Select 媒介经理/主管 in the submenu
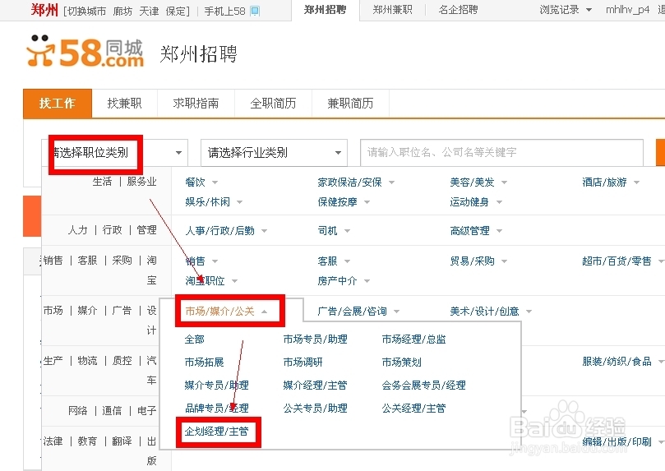 tap(315, 385)
